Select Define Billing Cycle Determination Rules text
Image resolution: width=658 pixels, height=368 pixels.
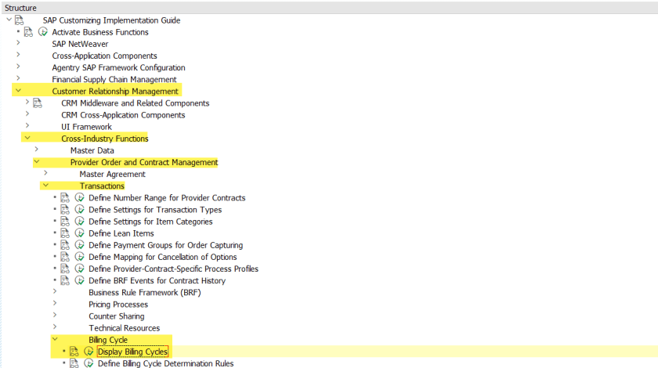[x=166, y=363]
